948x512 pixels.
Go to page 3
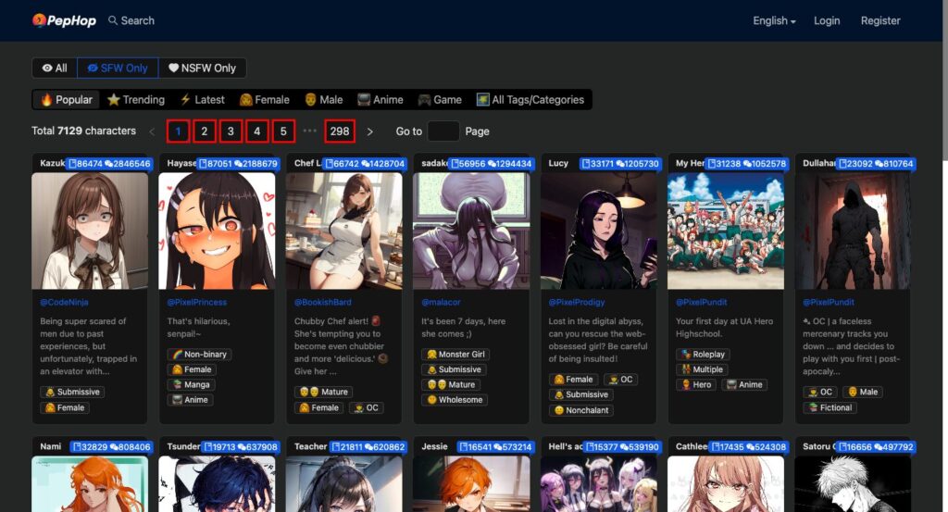[231, 131]
